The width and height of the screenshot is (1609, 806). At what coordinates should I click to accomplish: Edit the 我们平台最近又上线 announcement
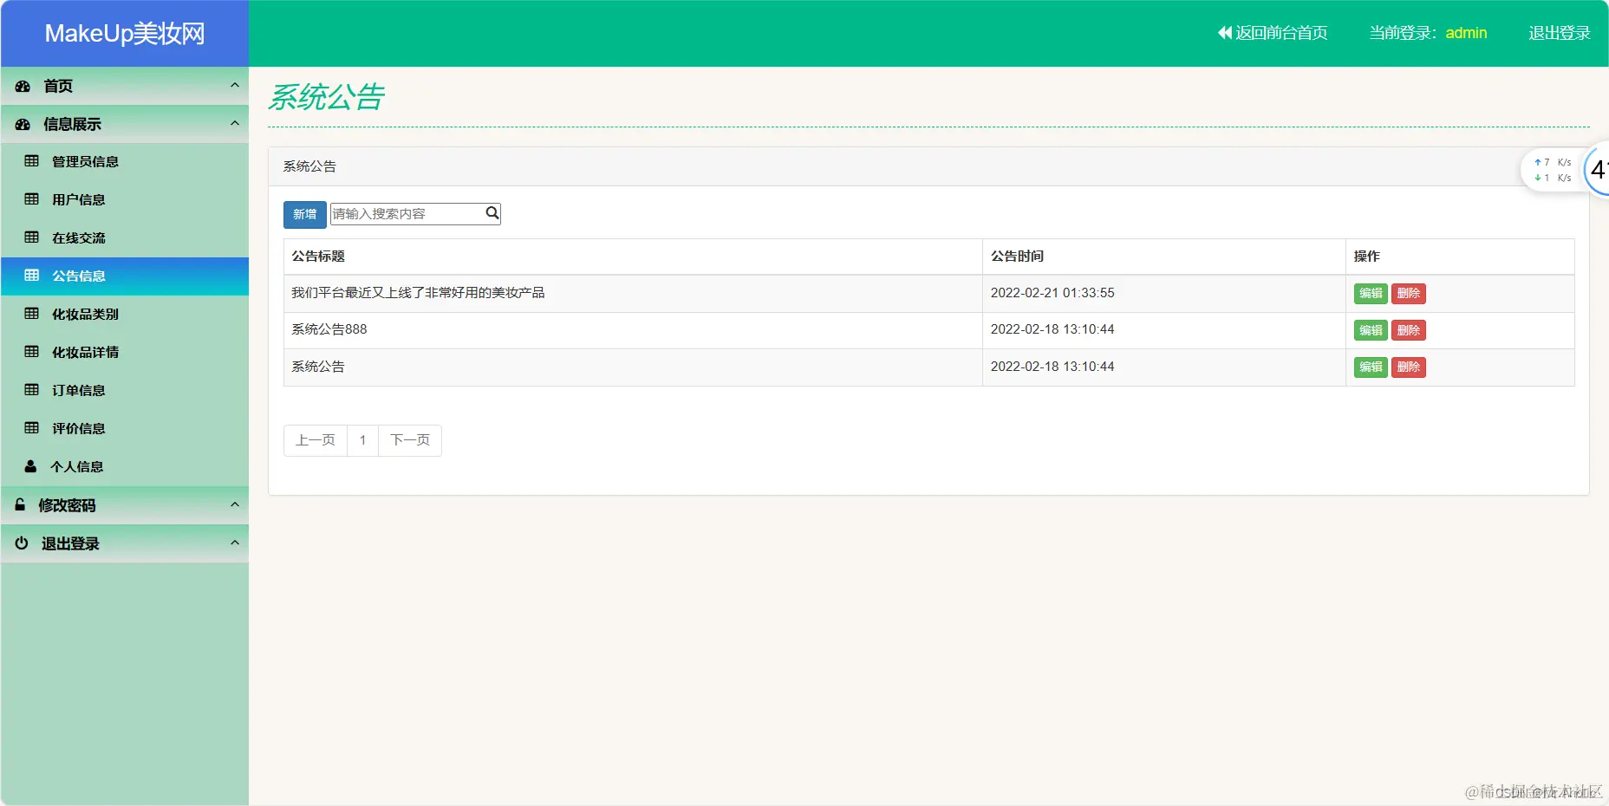[x=1371, y=294]
